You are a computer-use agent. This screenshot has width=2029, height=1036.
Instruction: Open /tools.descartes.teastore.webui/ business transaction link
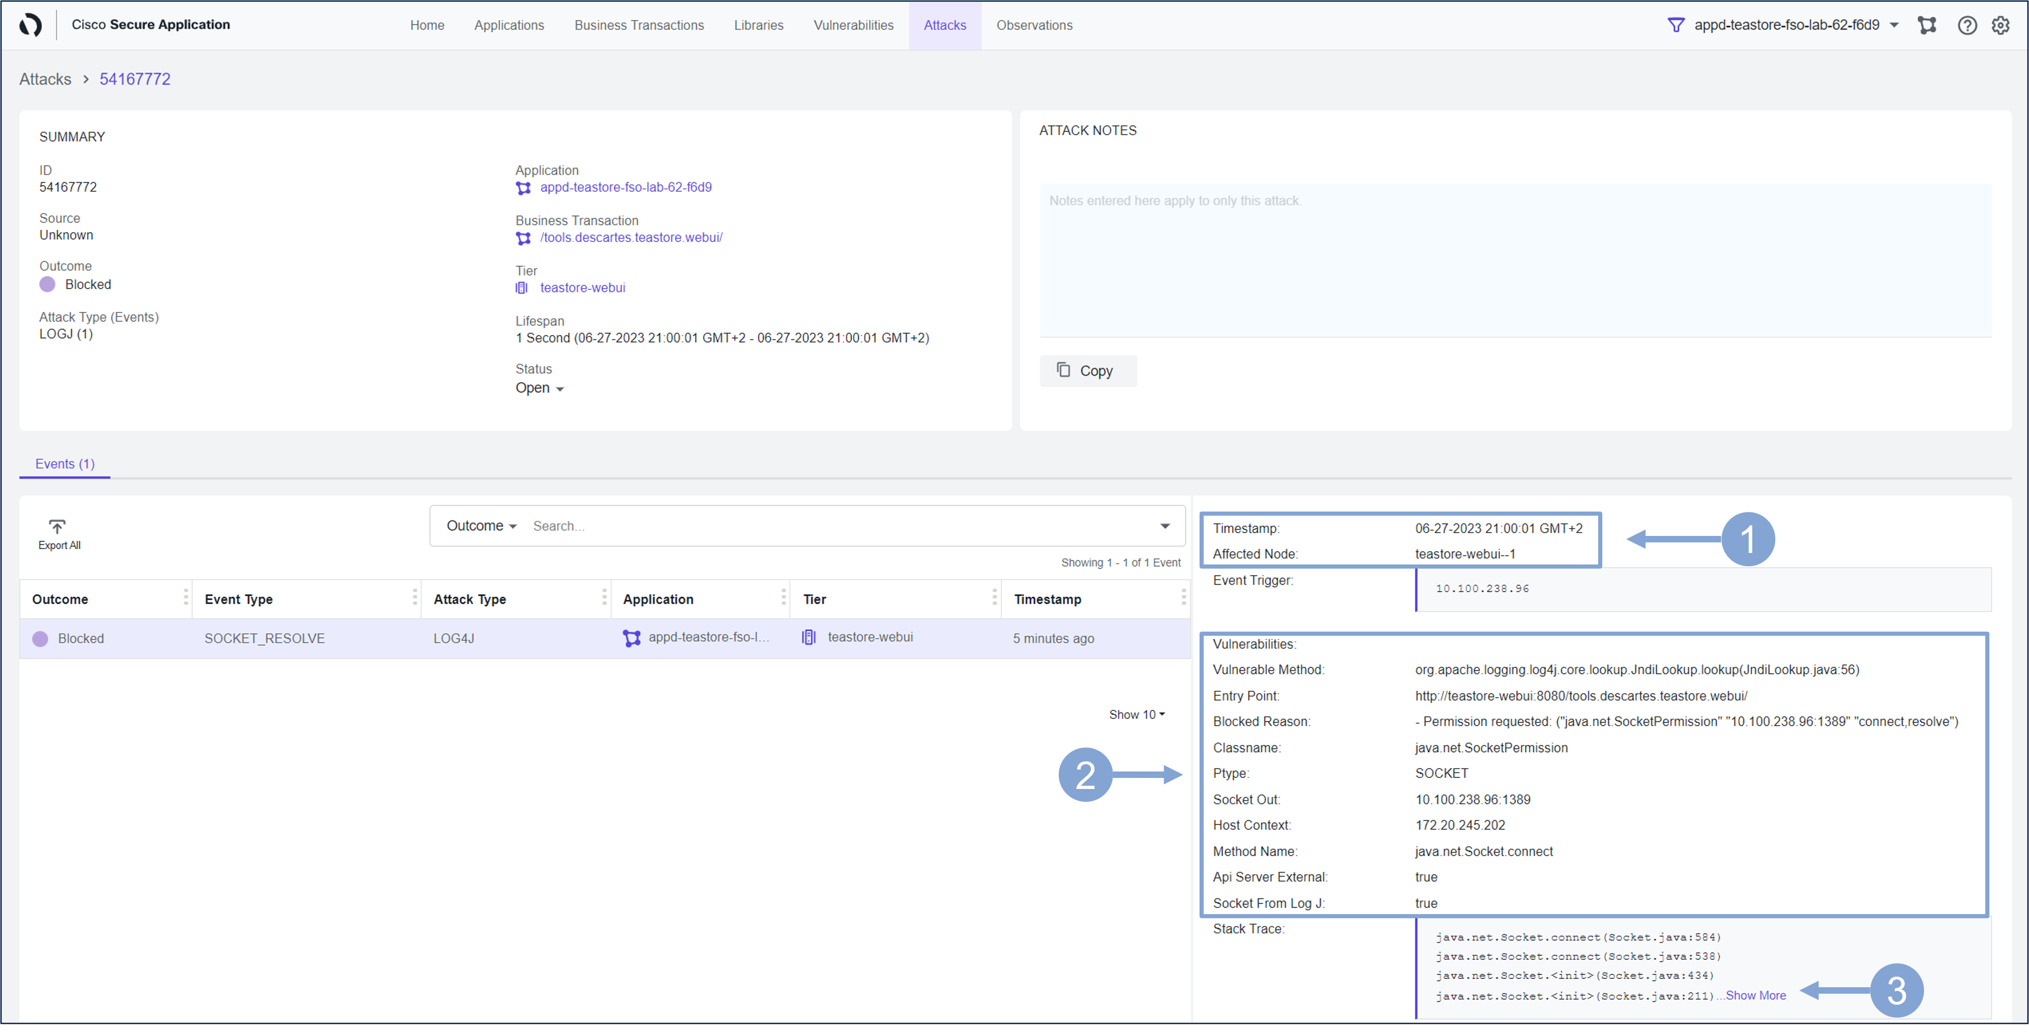click(631, 238)
